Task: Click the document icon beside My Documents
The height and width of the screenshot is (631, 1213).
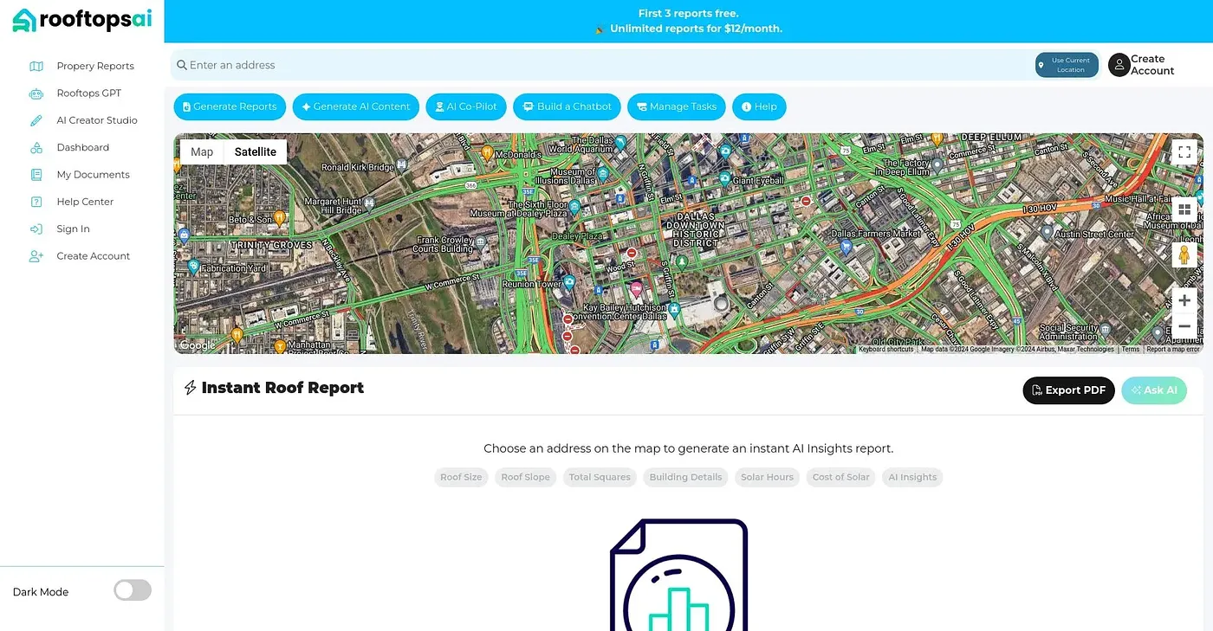Action: pyautogui.click(x=36, y=175)
